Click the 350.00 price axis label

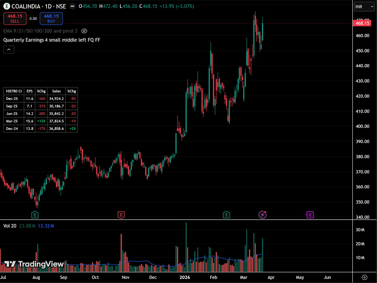362,202
